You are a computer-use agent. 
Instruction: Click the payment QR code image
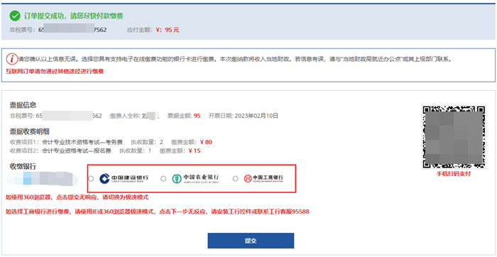454,137
